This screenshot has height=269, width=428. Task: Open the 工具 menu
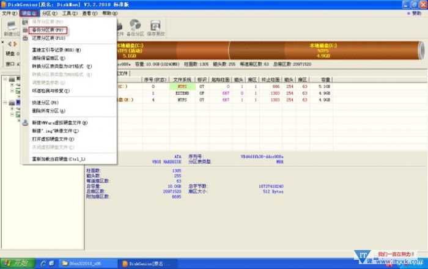point(70,13)
